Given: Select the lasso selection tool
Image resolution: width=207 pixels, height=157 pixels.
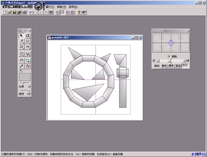Looking at the screenshot, I should (x=28, y=41).
